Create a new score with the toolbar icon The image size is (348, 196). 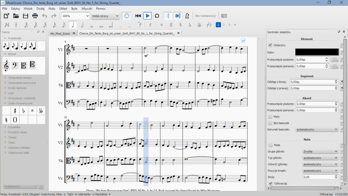[x=6, y=16]
